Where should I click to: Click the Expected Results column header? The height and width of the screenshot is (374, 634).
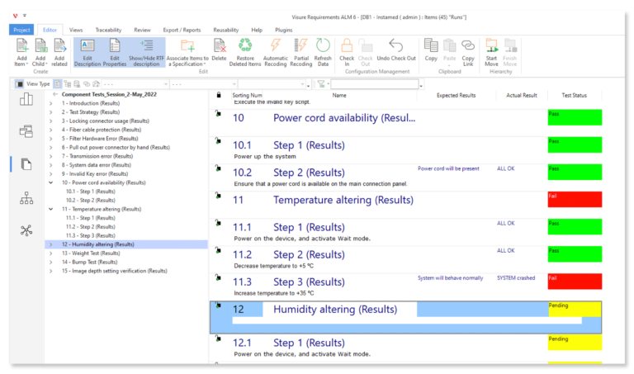pyautogui.click(x=456, y=96)
